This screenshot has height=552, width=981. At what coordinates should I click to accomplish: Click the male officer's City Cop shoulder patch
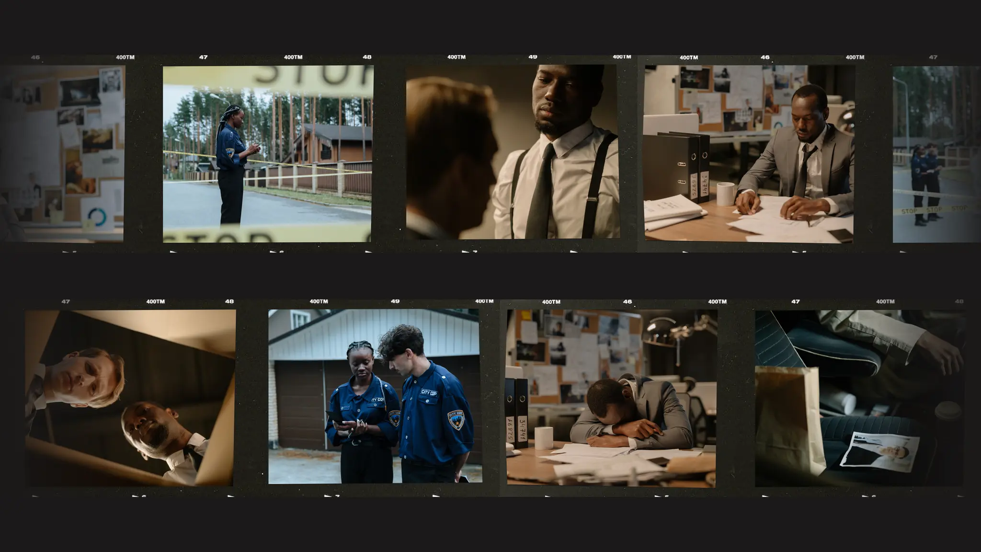tap(456, 419)
